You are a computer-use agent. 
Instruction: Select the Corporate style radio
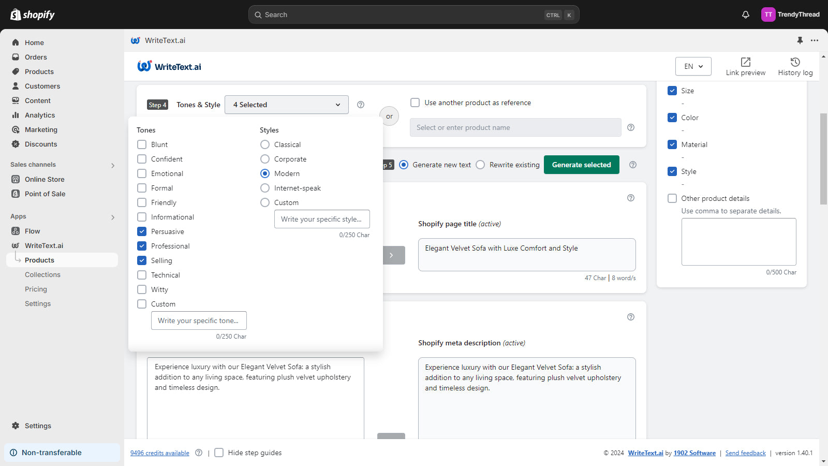pyautogui.click(x=265, y=159)
